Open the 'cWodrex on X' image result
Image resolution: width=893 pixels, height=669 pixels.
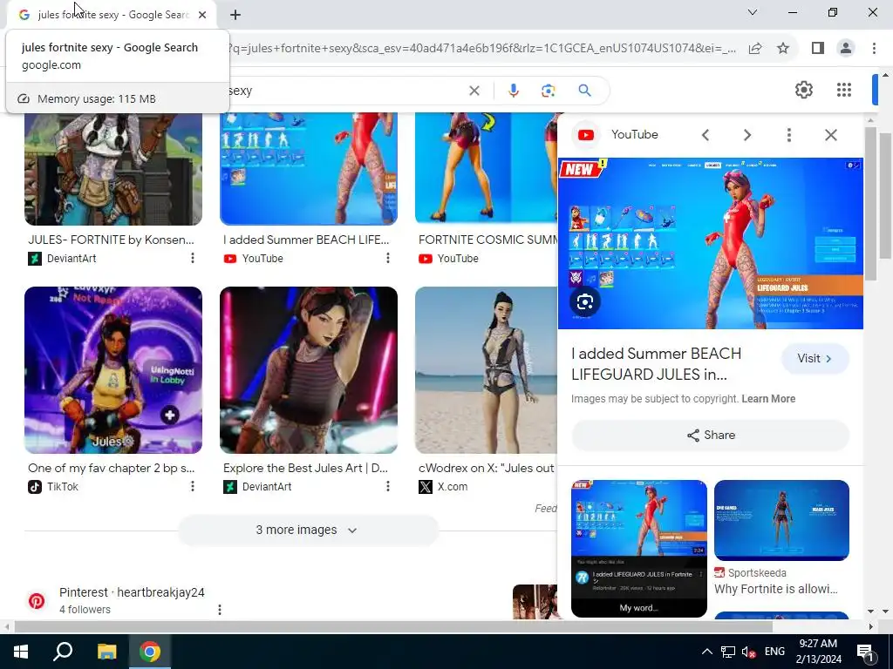486,370
